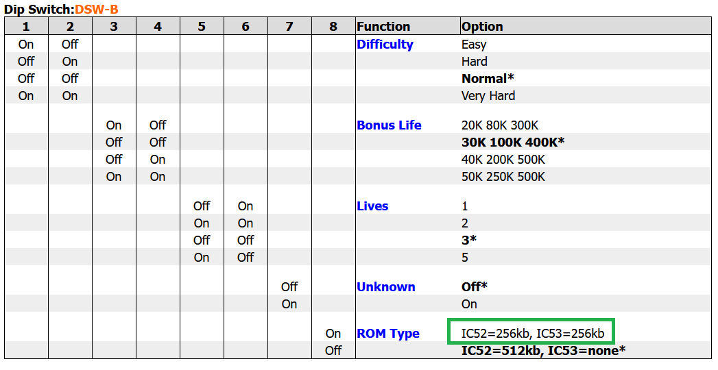Image resolution: width=718 pixels, height=370 pixels.
Task: Click switch 2 On cell in Very Hard row
Action: [x=70, y=96]
